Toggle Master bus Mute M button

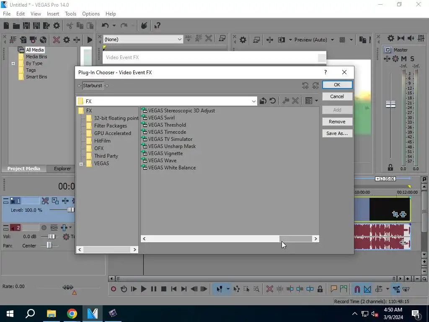tap(404, 59)
